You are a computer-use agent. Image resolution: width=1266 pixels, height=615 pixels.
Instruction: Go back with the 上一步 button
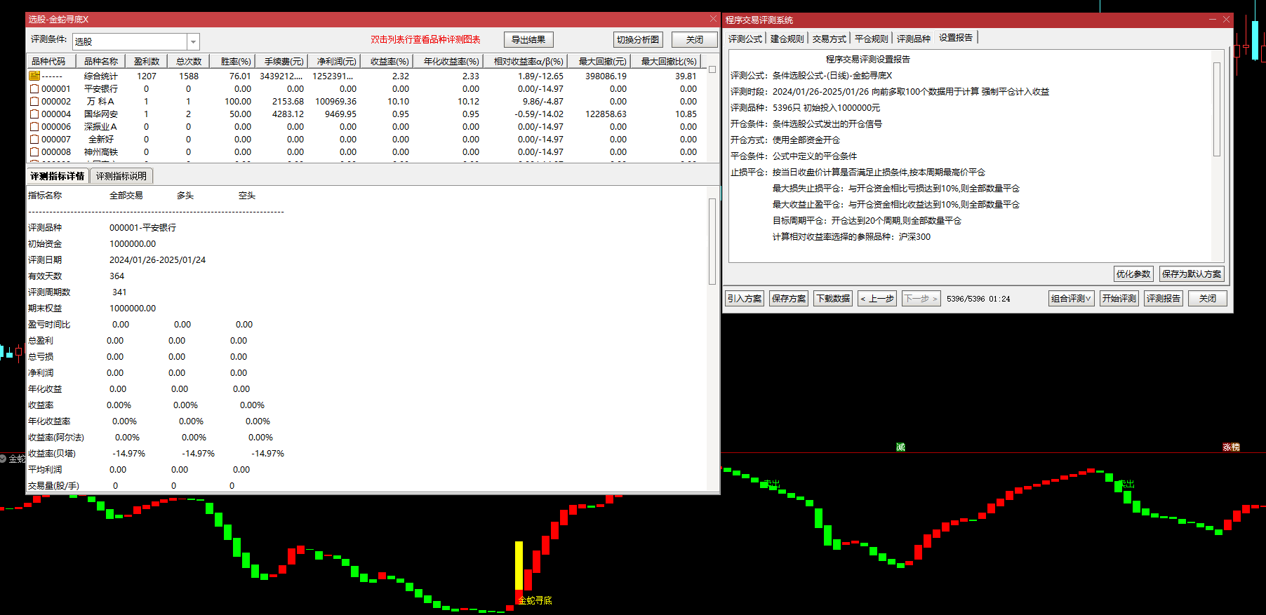click(877, 298)
